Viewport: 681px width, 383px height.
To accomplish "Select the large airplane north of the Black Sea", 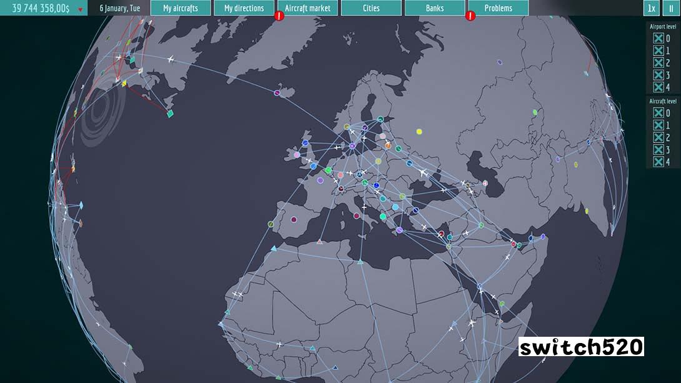I will tap(423, 173).
